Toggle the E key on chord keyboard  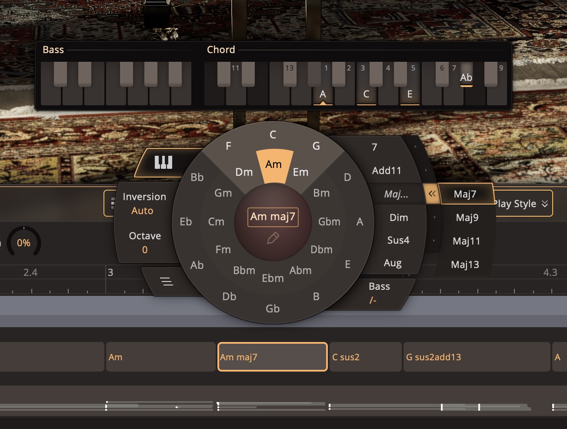click(x=410, y=94)
